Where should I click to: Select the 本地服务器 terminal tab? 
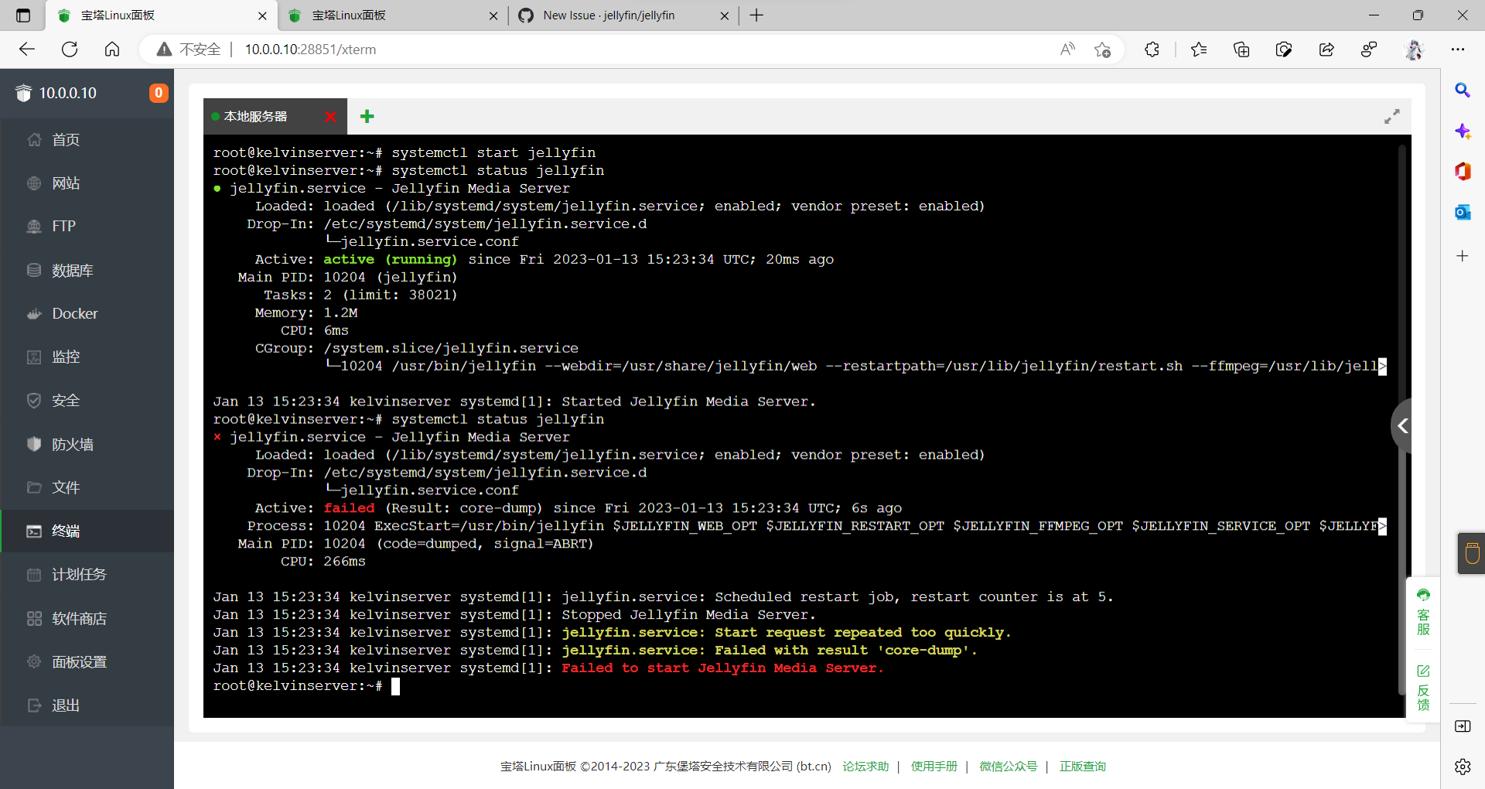click(x=255, y=116)
